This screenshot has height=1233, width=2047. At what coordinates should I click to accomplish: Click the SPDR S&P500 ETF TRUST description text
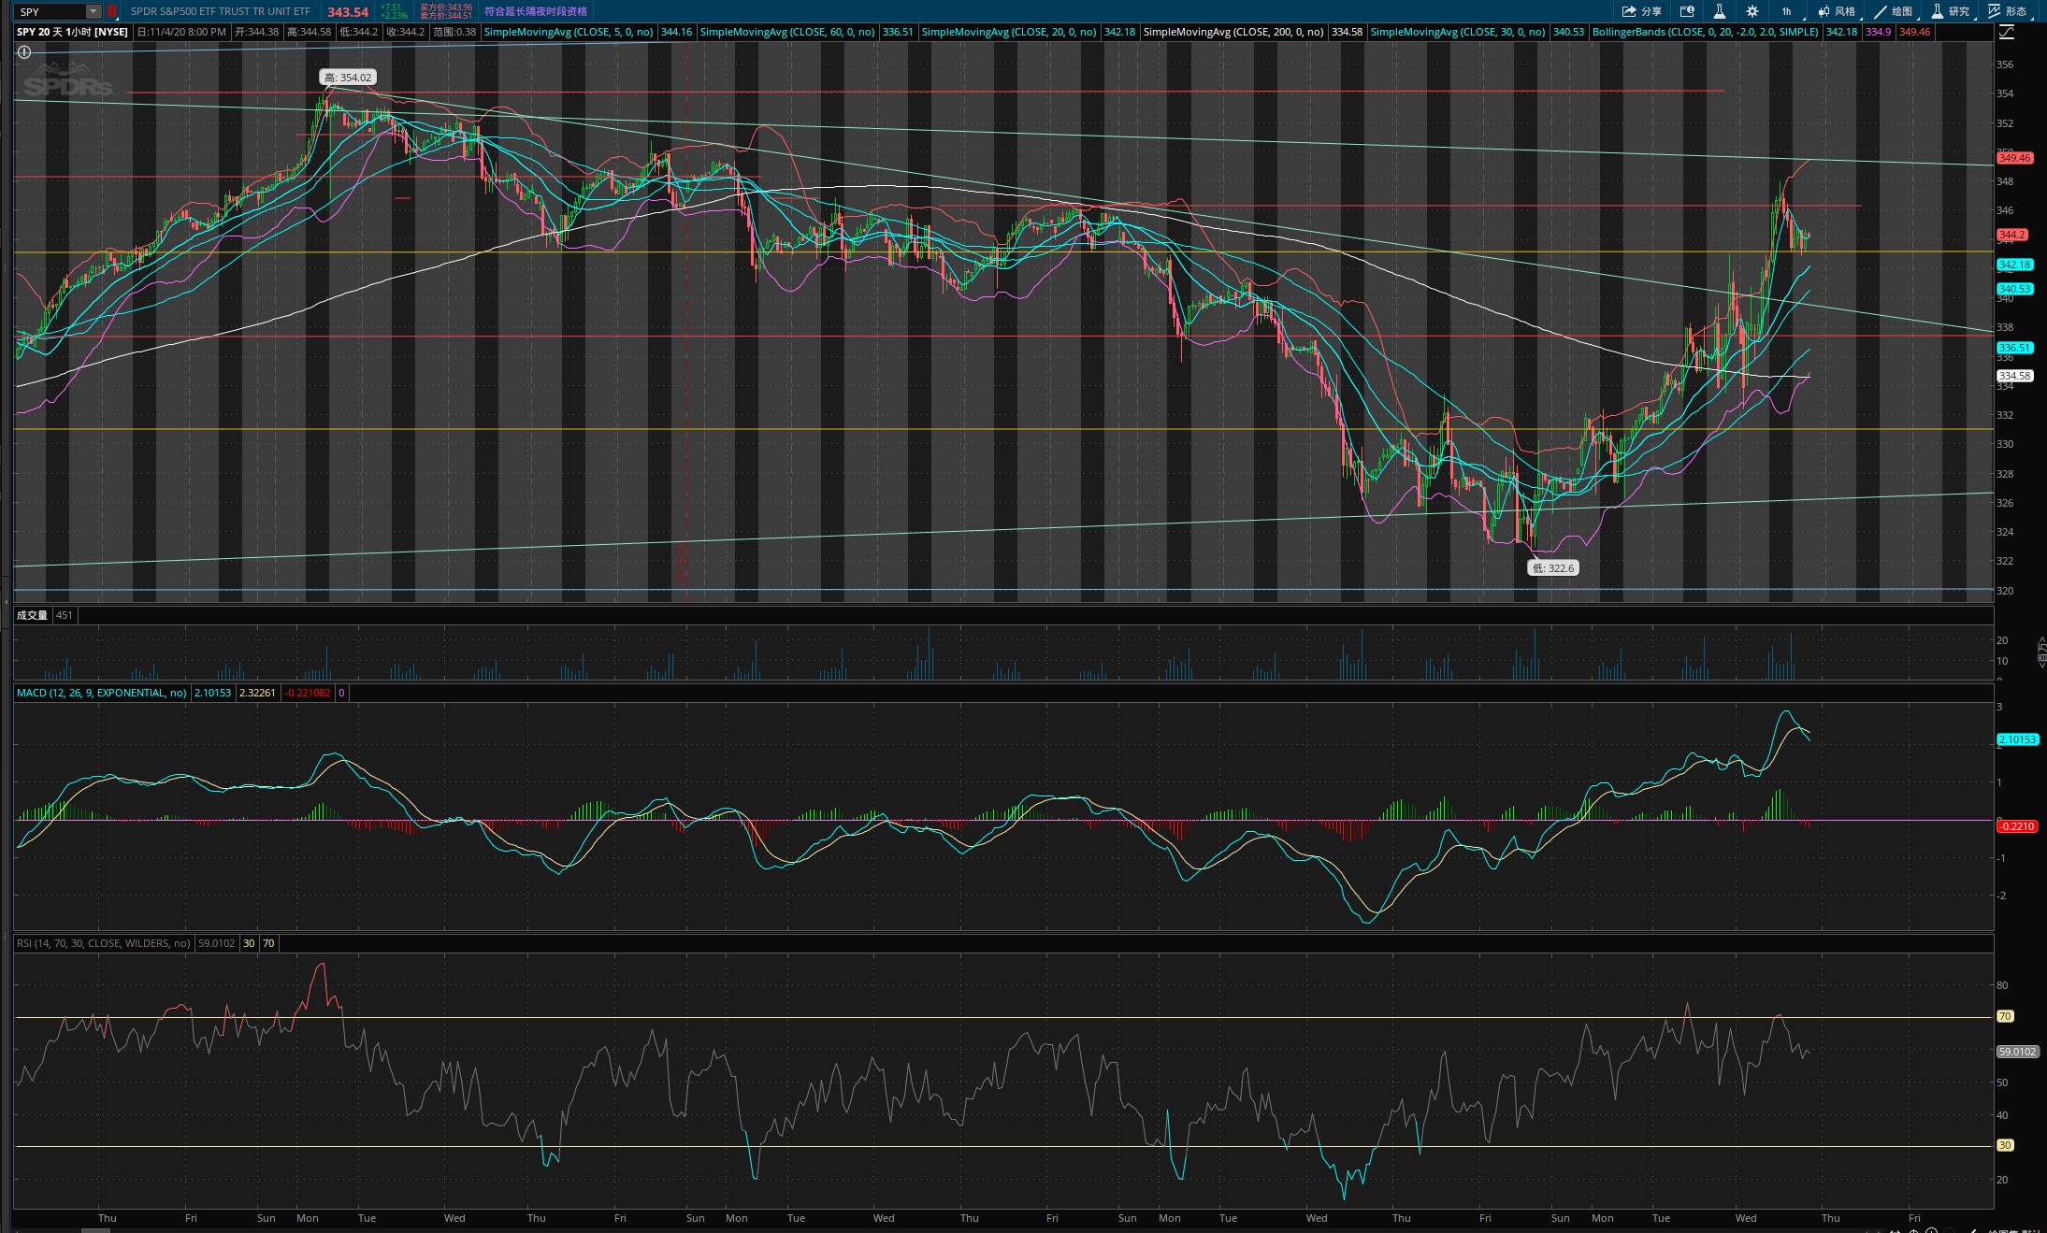pyautogui.click(x=221, y=11)
